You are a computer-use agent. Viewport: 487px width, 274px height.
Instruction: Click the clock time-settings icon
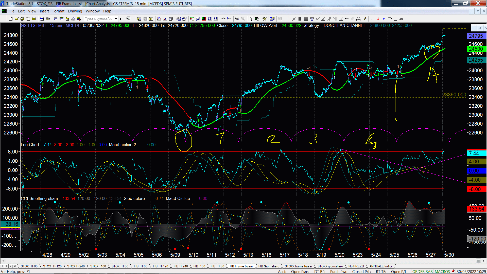192,19
